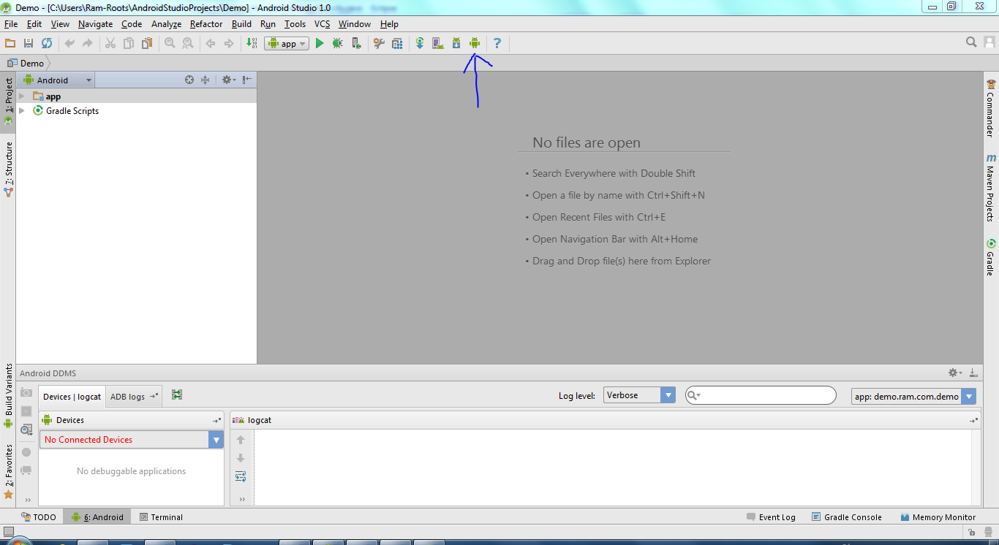Click the 6: Android tool window button
Viewport: 999px width, 545px height.
(97, 517)
